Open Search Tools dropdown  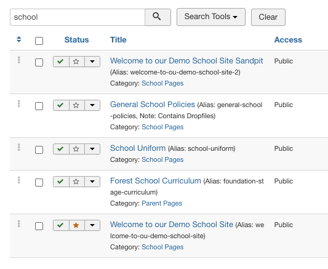[x=211, y=17]
